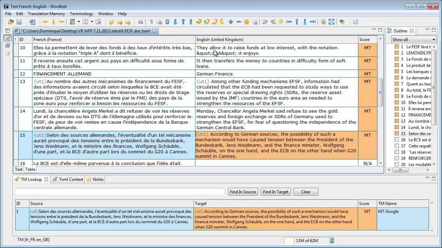Click the Word document toolbar icon
The height and width of the screenshot is (248, 442).
click(x=32, y=22)
